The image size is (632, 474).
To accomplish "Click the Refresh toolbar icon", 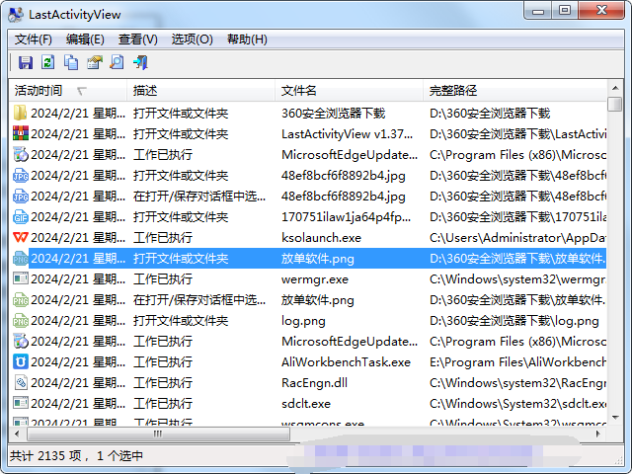I will point(48,62).
